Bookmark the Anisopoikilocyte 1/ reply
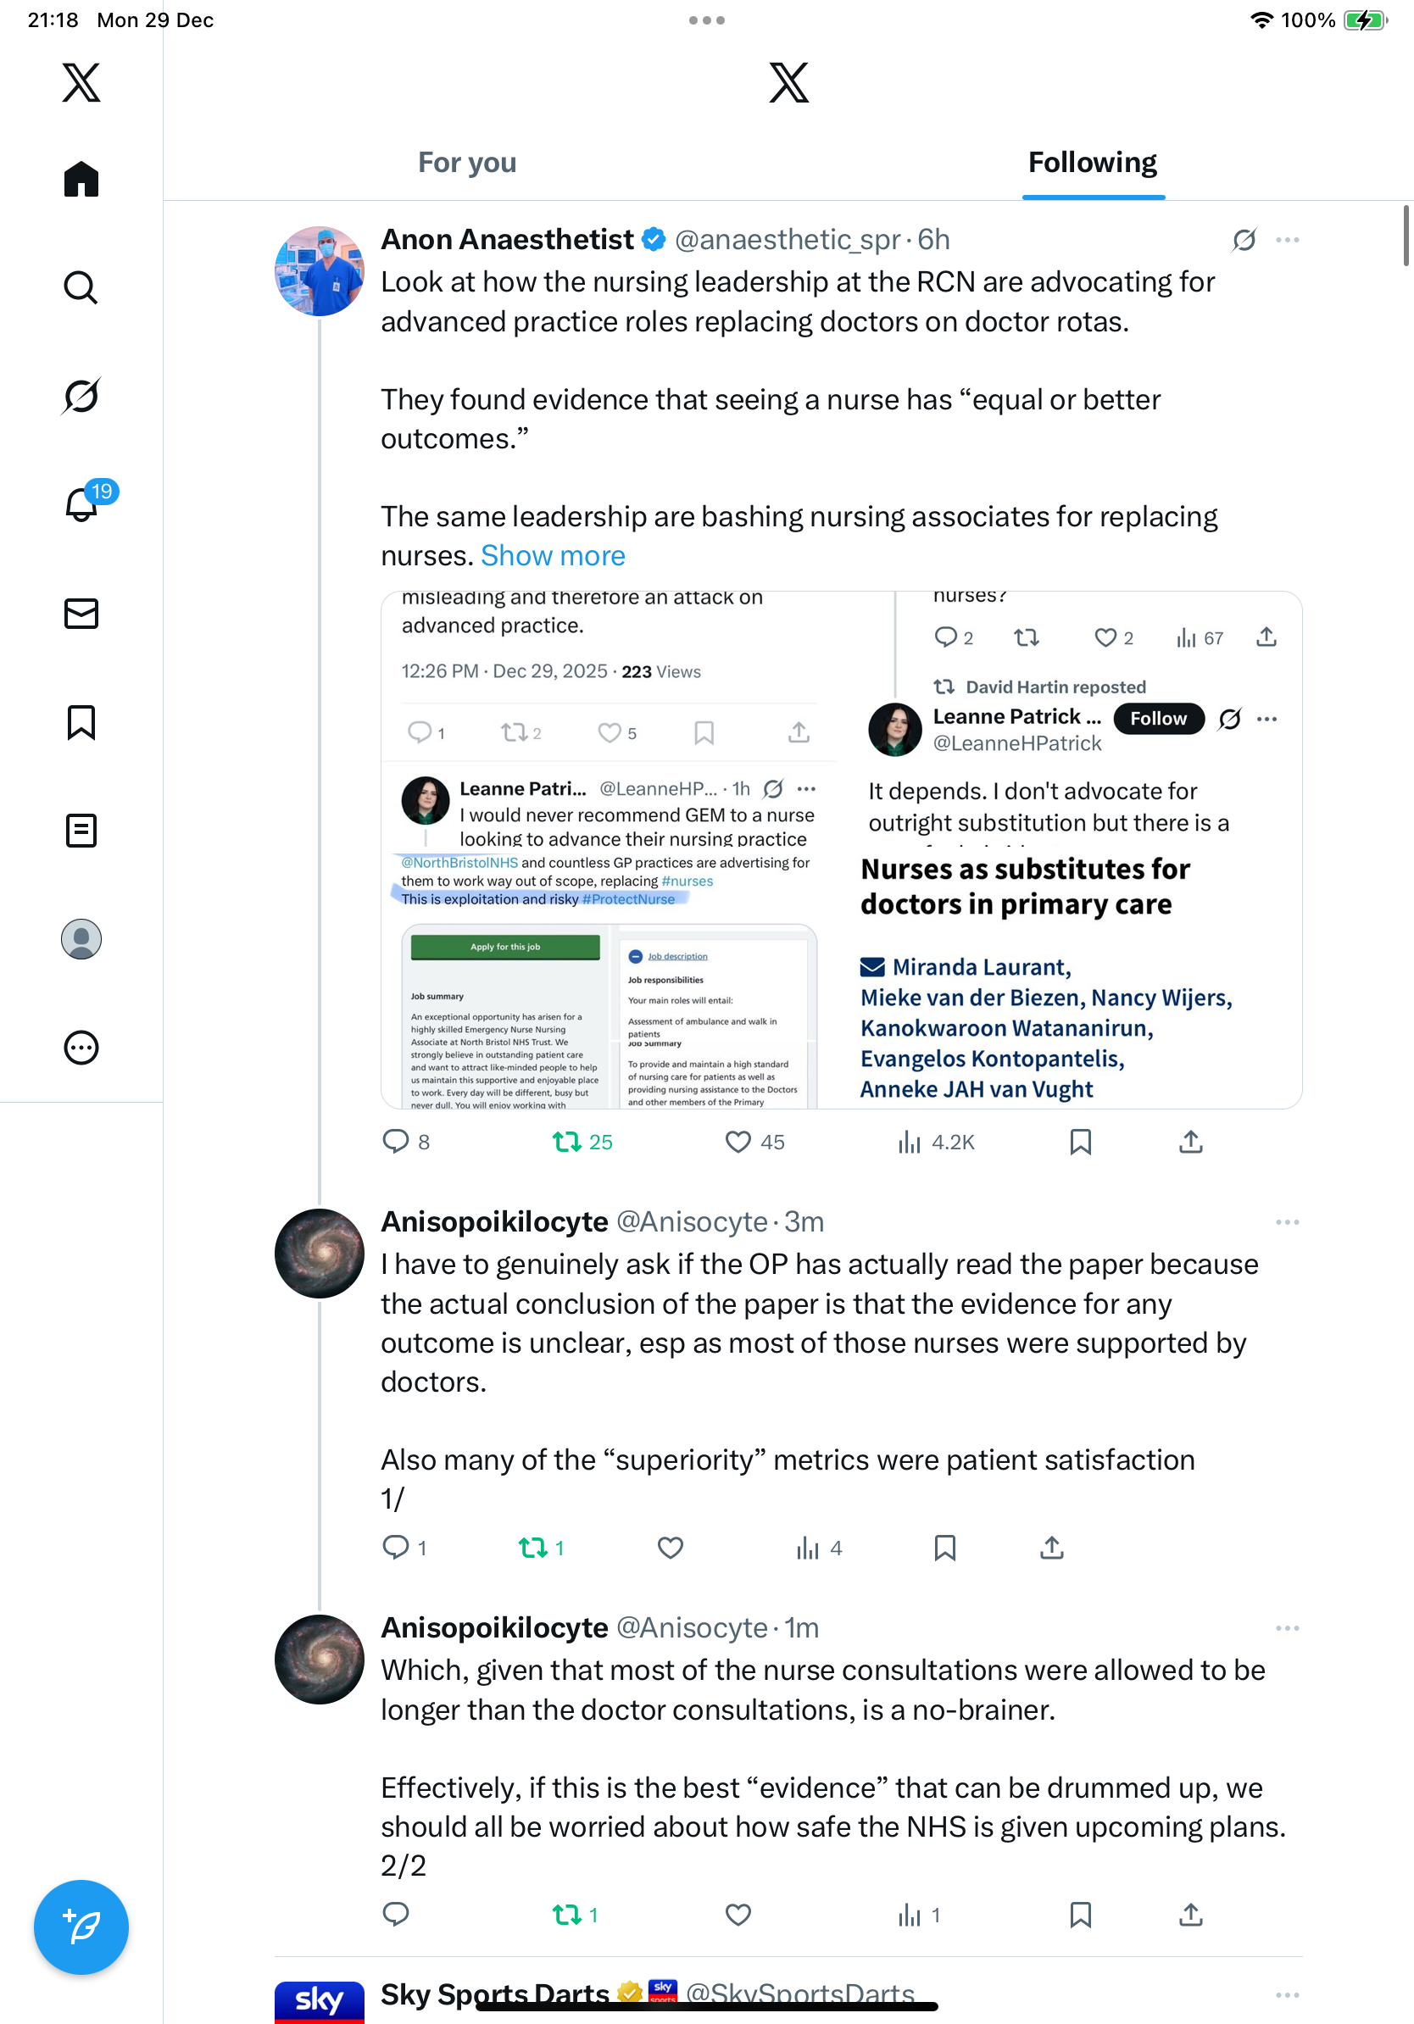This screenshot has width=1414, height=2024. pos(944,1548)
